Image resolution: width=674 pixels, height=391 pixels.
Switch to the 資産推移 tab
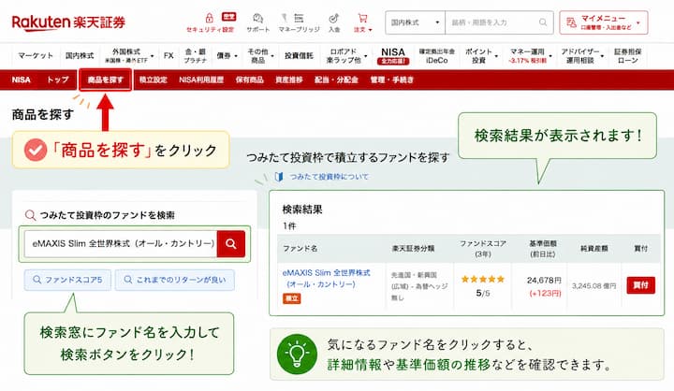[289, 80]
